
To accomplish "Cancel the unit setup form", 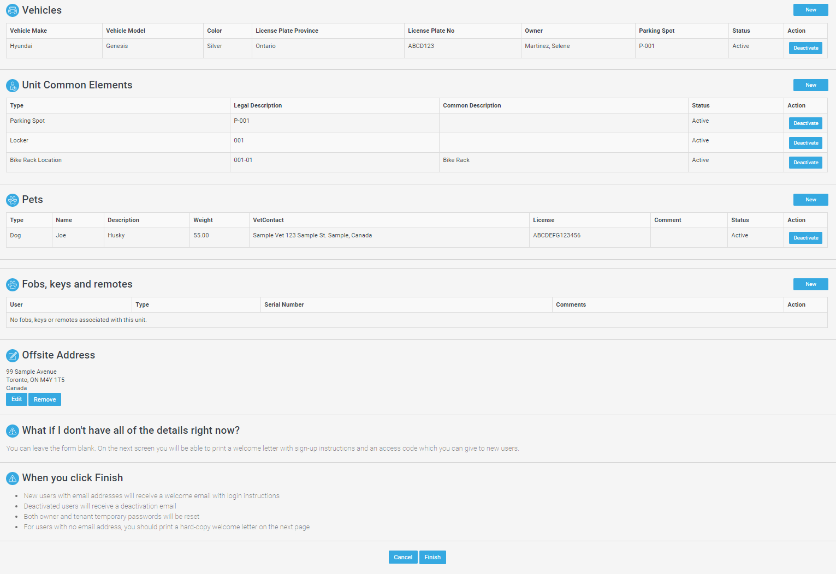I will coord(403,557).
